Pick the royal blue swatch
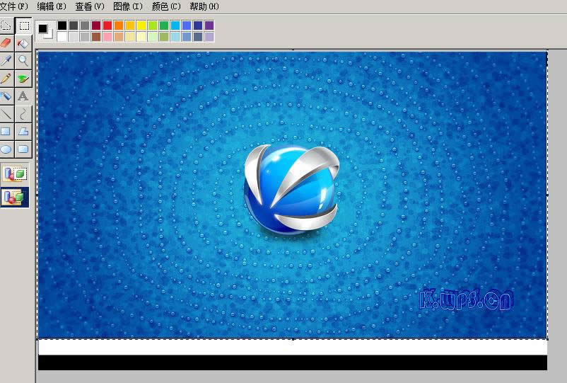Screen dimensions: 567x383 [187, 25]
